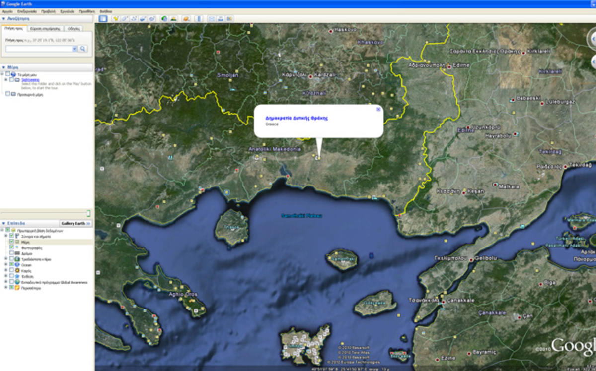This screenshot has width=596, height=371.
Task: Enable the Καιρός weather checkbox
Action: 11,270
